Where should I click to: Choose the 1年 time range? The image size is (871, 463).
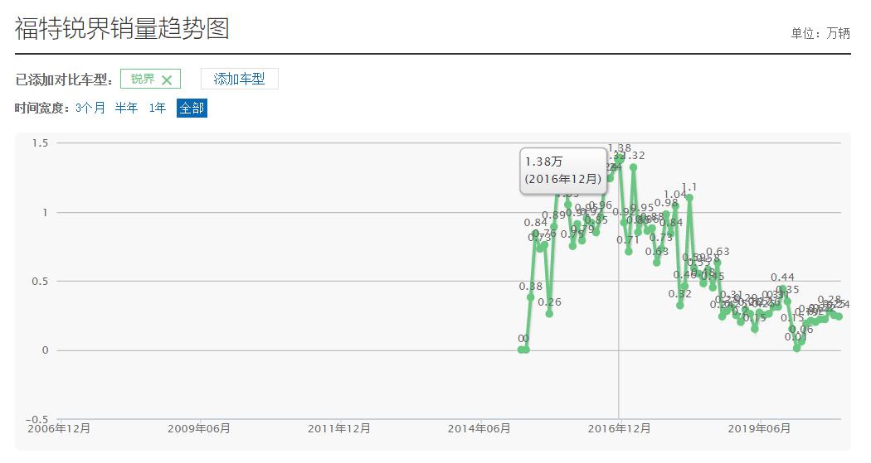click(158, 108)
